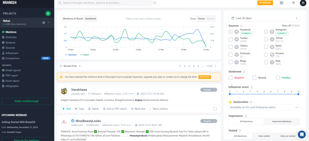Image resolution: width=309 pixels, height=141 pixels.
Task: Click the Influencer score info icon
Action: tap(251, 87)
